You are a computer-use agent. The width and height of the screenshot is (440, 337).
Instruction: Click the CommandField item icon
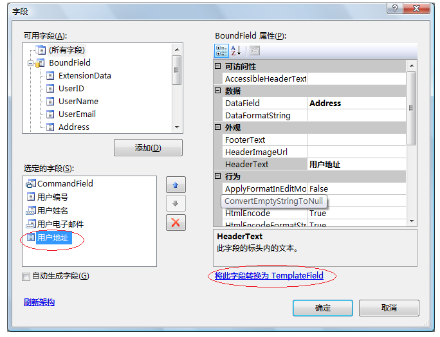tap(31, 183)
